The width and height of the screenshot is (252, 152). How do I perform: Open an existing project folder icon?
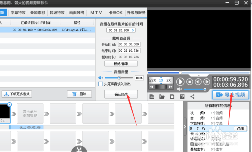pos(162,97)
